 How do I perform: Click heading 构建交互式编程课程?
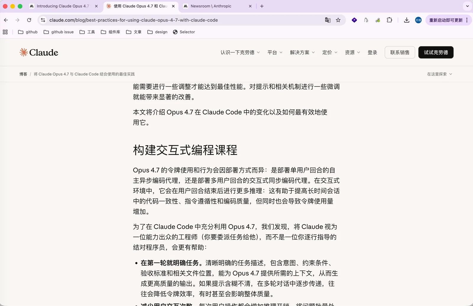(x=185, y=150)
